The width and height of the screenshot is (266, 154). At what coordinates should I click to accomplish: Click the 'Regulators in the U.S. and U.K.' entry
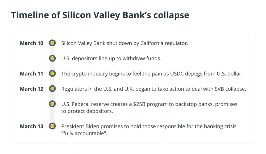click(x=153, y=89)
